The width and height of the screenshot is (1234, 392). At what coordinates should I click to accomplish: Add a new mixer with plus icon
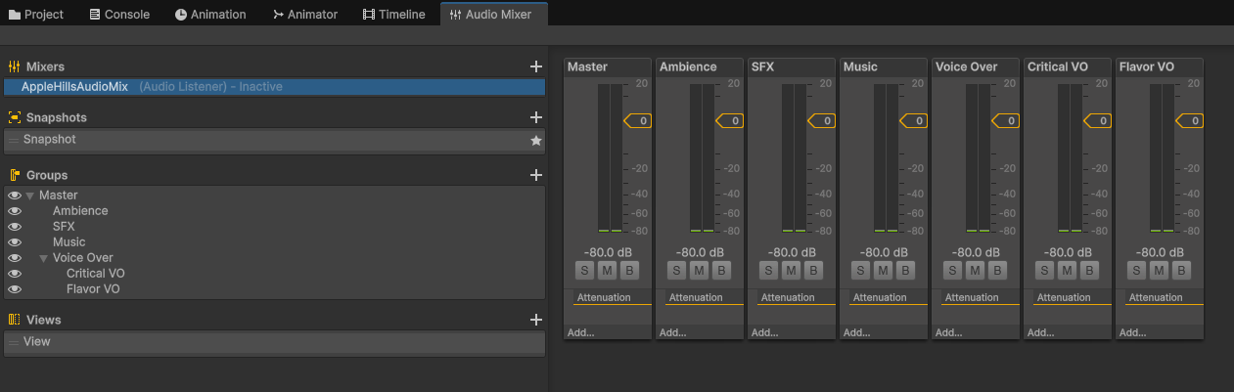[x=535, y=66]
